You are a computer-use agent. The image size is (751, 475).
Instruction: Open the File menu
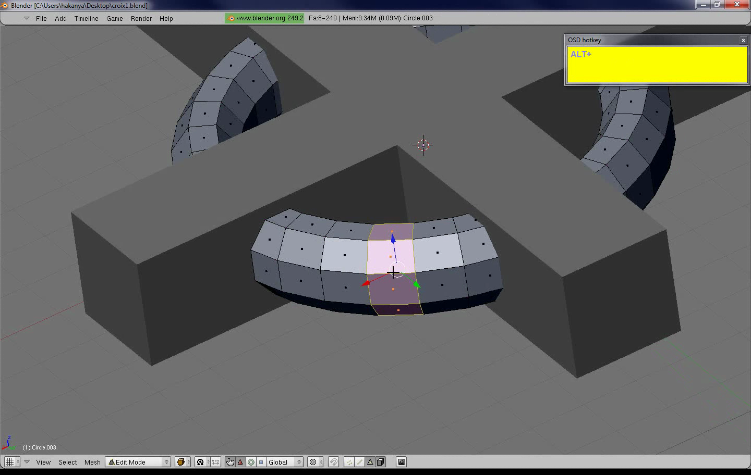[x=41, y=18]
